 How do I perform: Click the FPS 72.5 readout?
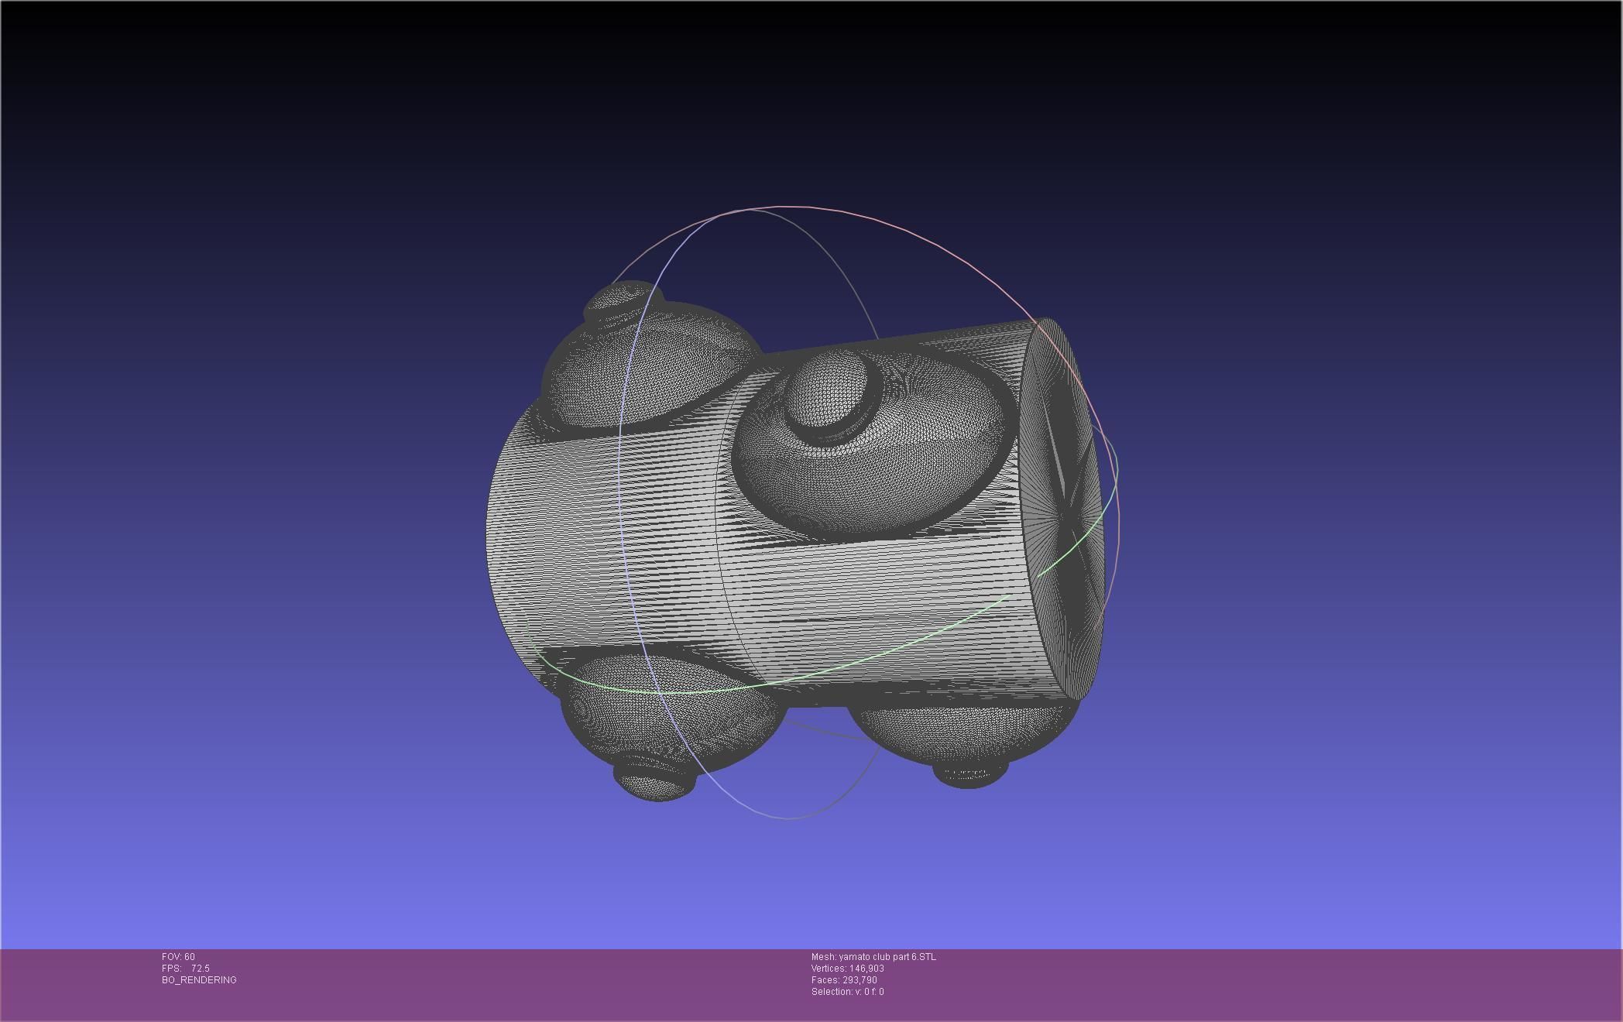tap(186, 969)
